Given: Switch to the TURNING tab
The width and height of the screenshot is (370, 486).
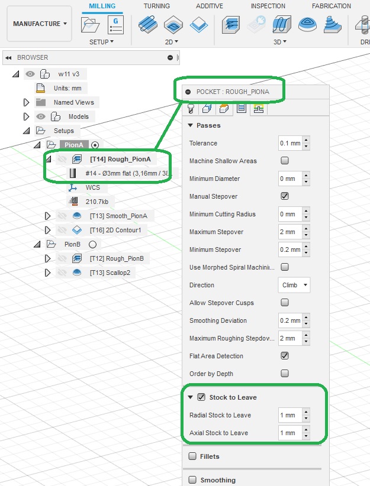Looking at the screenshot, I should coord(156,6).
